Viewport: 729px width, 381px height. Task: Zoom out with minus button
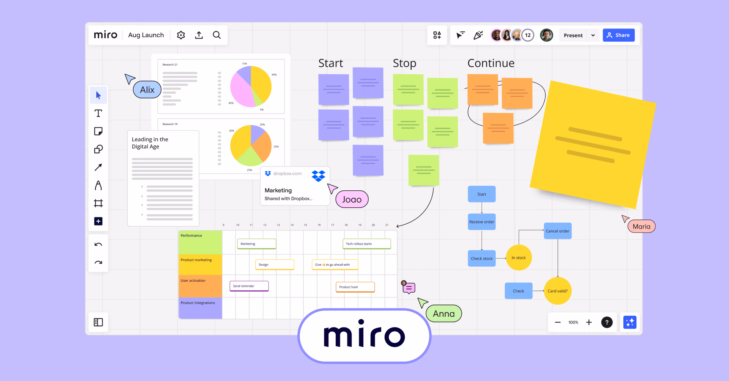(x=558, y=322)
